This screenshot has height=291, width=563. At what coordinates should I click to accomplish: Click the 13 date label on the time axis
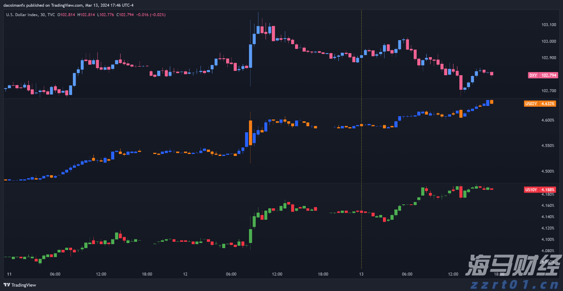[x=361, y=274]
